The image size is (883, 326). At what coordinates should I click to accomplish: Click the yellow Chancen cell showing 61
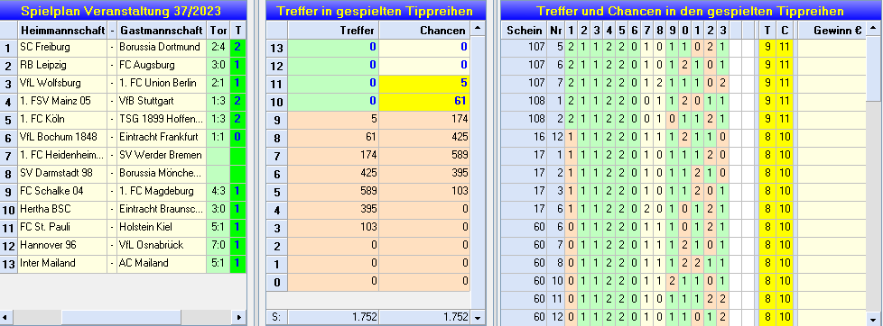click(424, 101)
